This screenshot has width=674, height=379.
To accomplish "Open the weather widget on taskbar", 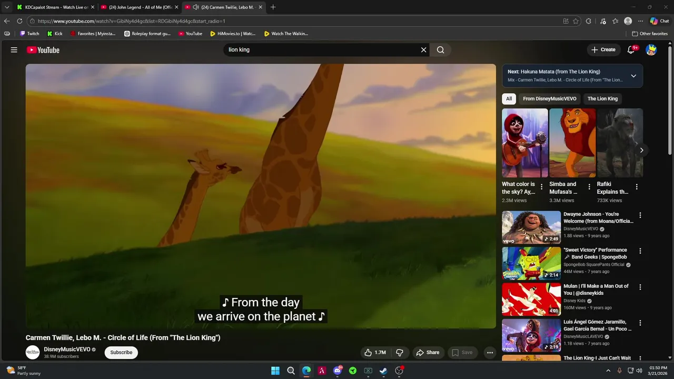I will [x=24, y=371].
